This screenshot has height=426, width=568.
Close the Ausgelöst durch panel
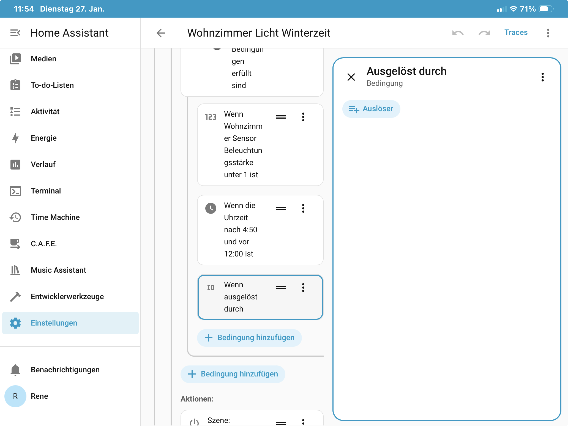point(351,77)
